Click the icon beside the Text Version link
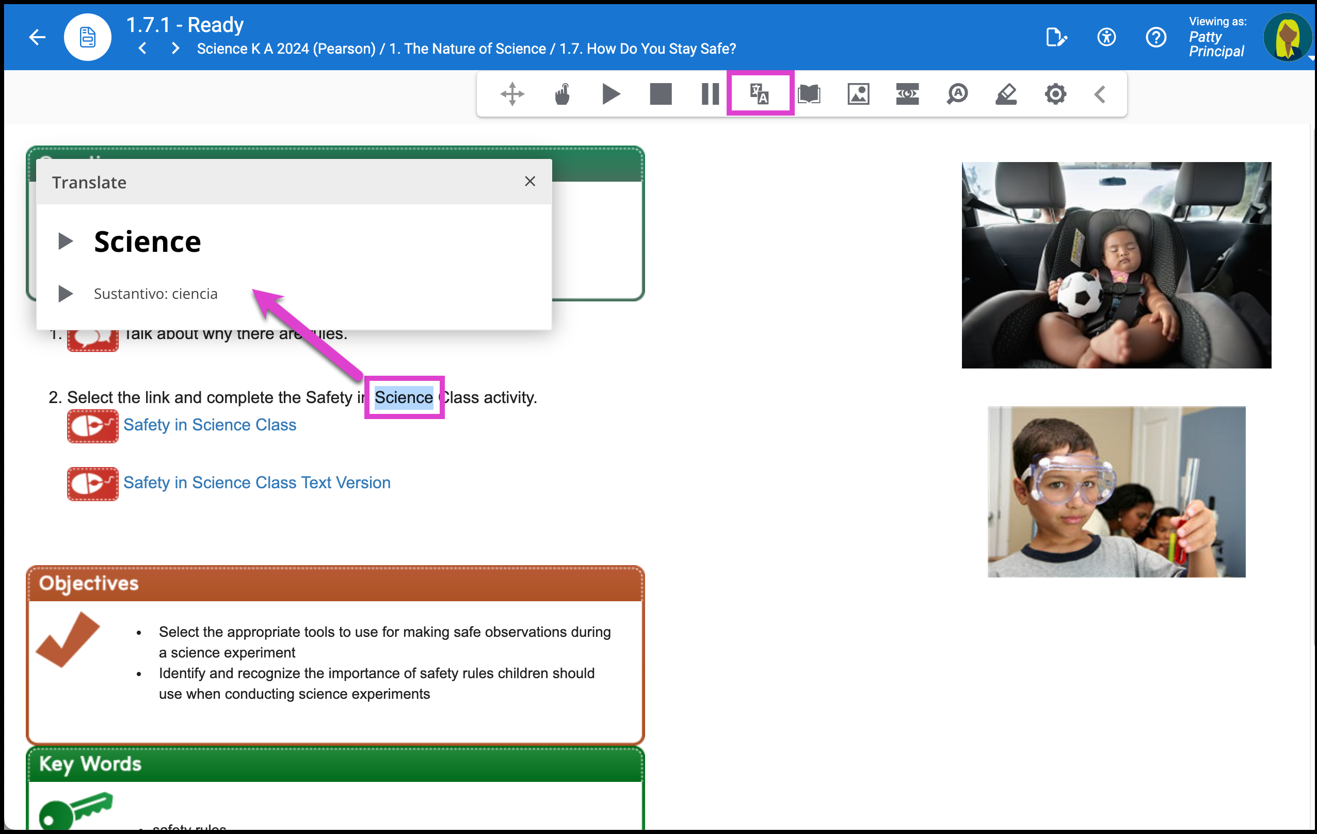Viewport: 1317px width, 834px height. click(x=92, y=484)
